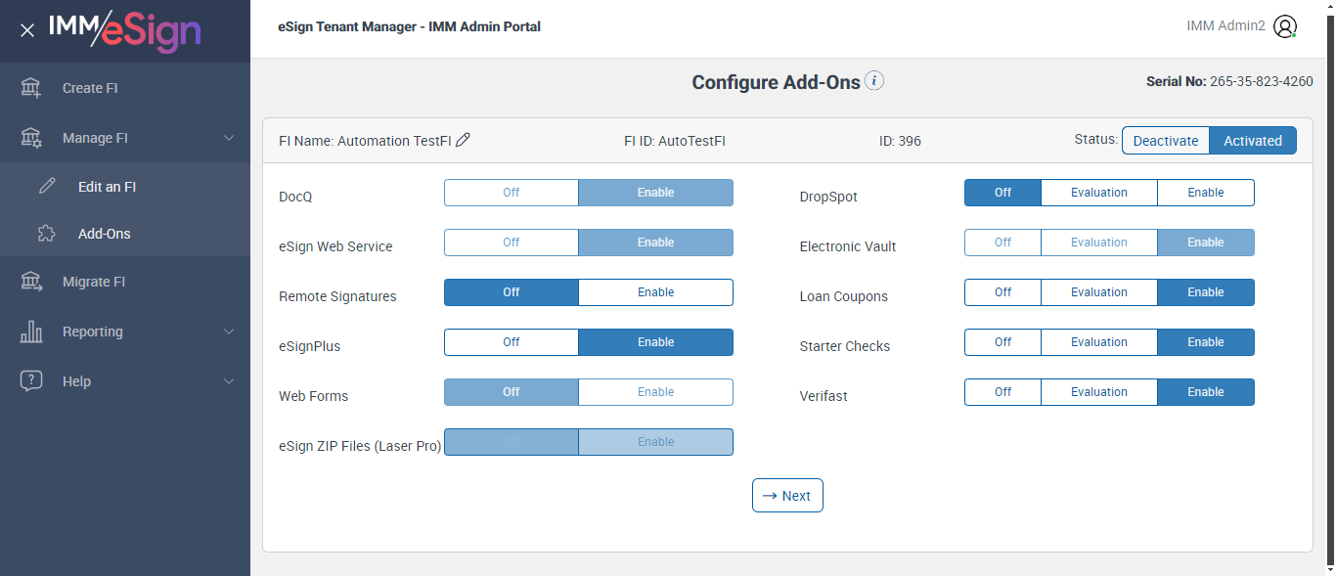Click the Help question mark icon
Viewport: 1336px width, 576px height.
(x=31, y=381)
